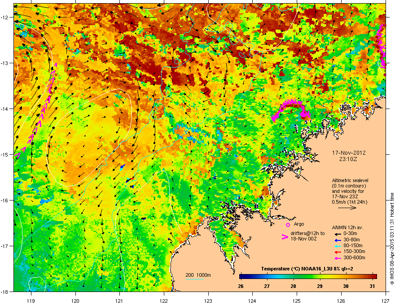395x305 pixels.
Task: Click the 26 label under color bar
Action: click(x=241, y=286)
